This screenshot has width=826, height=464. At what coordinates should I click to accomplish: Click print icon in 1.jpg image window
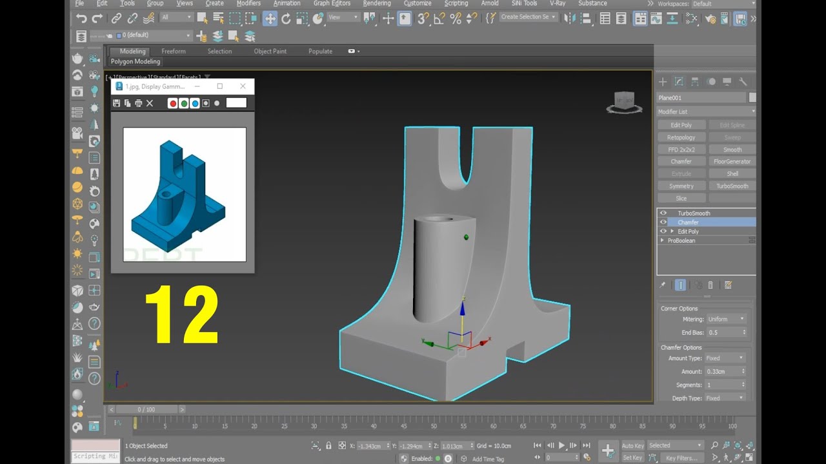point(138,103)
